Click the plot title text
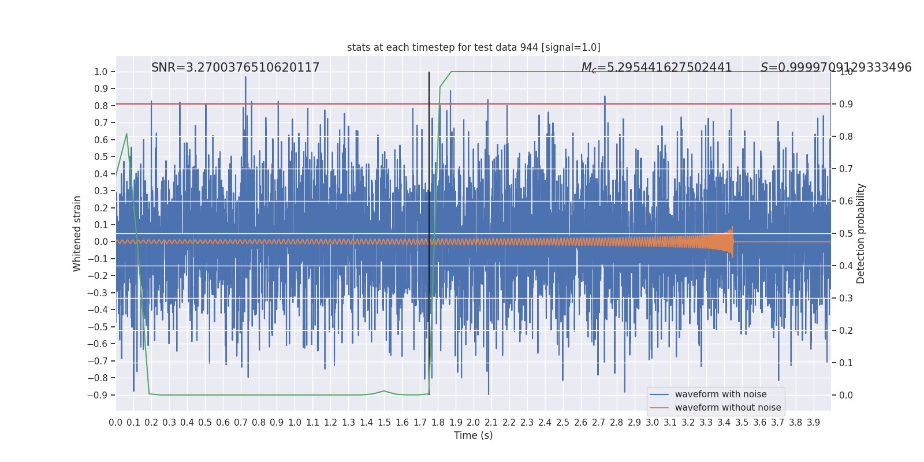The height and width of the screenshot is (462, 924). tap(474, 47)
